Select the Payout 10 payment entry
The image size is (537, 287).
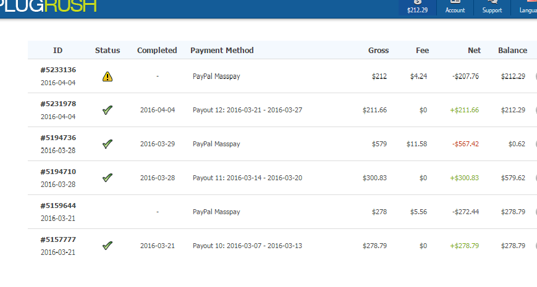[247, 245]
